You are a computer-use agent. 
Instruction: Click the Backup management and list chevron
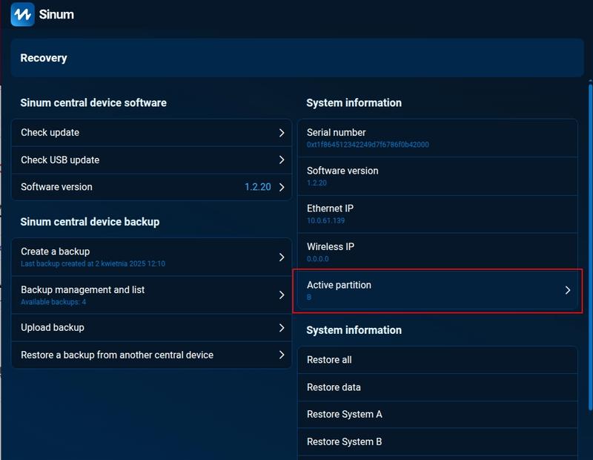tap(282, 295)
